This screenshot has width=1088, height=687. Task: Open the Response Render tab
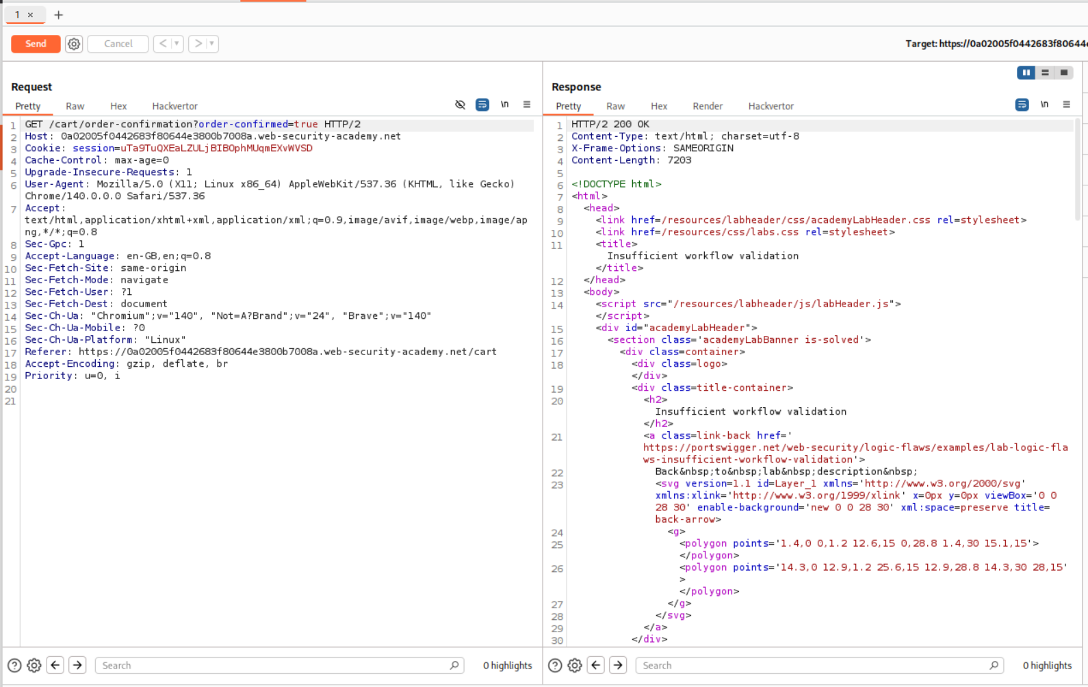tap(707, 106)
